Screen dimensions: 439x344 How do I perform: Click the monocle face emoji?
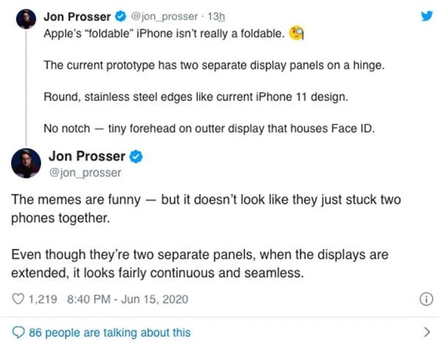[x=296, y=34]
